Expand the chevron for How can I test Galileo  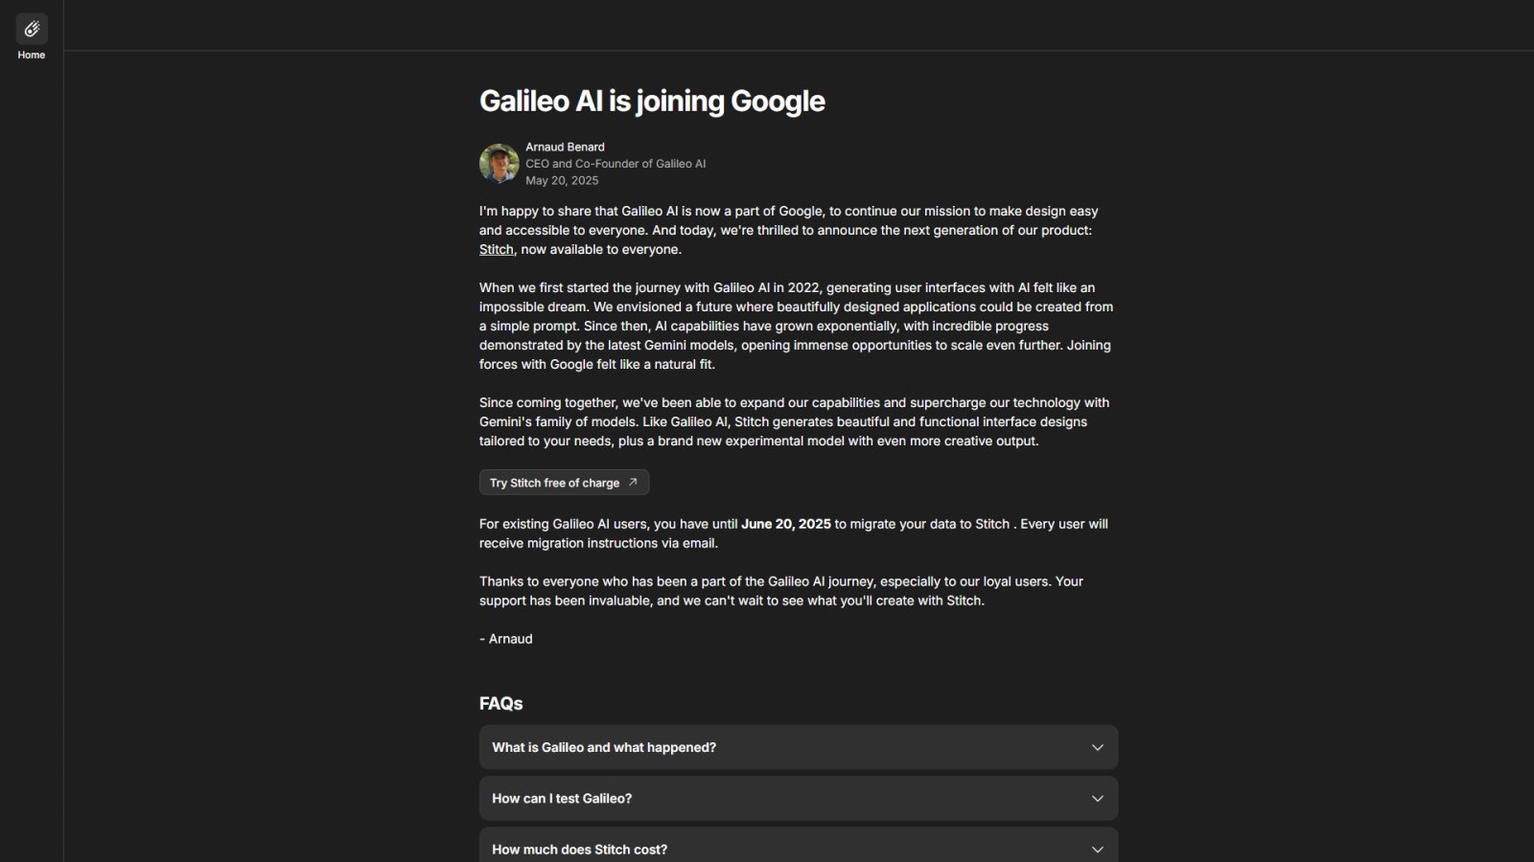tap(1097, 798)
